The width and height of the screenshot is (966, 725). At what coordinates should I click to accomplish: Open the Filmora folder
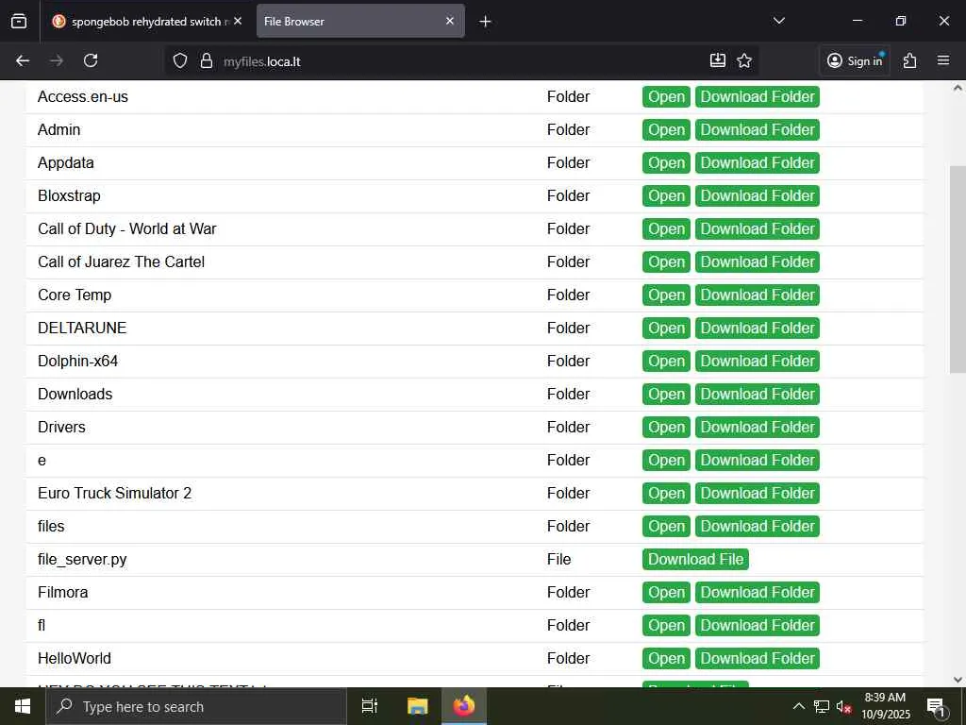pyautogui.click(x=666, y=593)
